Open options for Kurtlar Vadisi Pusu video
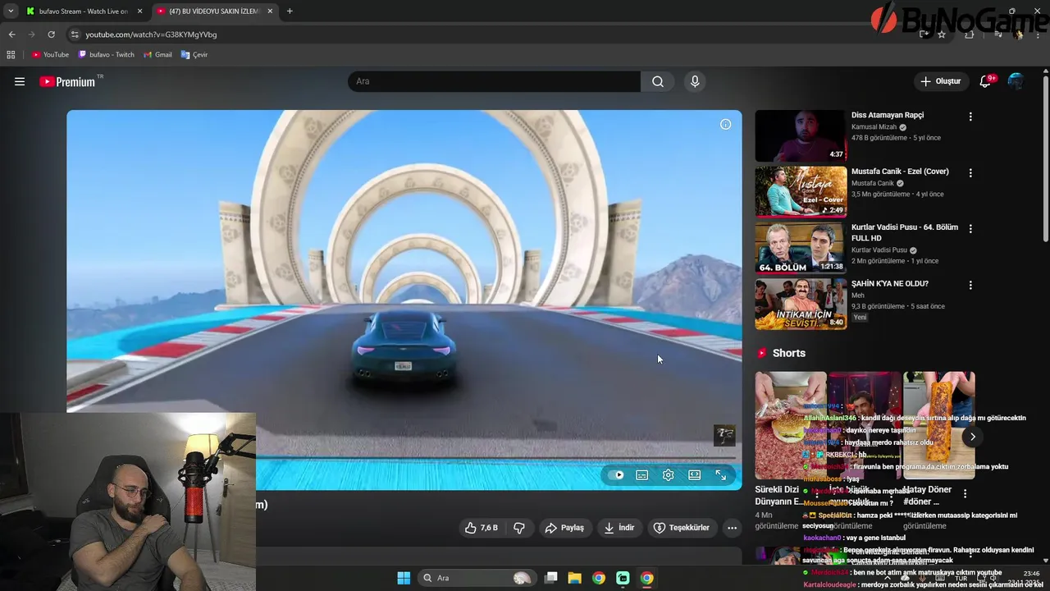 point(970,229)
